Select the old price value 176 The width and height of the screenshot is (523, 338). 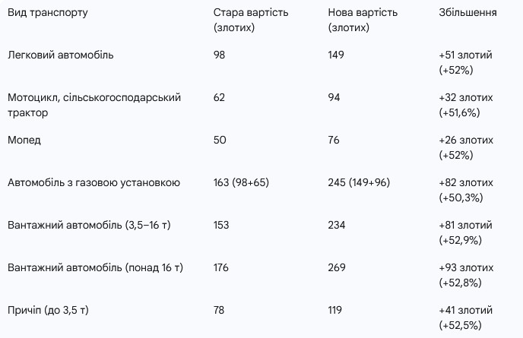click(221, 267)
